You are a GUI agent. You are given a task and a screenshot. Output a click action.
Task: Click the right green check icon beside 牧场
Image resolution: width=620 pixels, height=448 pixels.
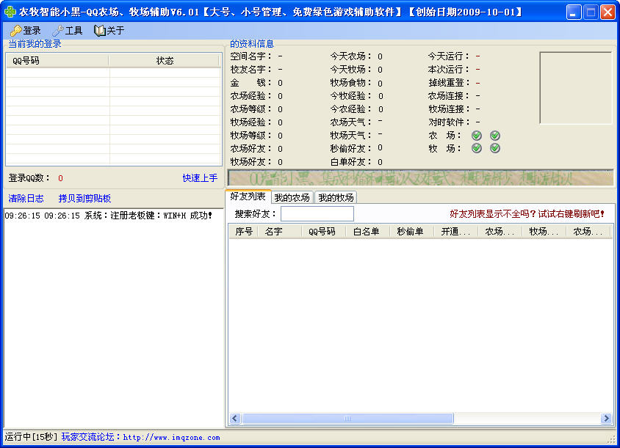(495, 148)
